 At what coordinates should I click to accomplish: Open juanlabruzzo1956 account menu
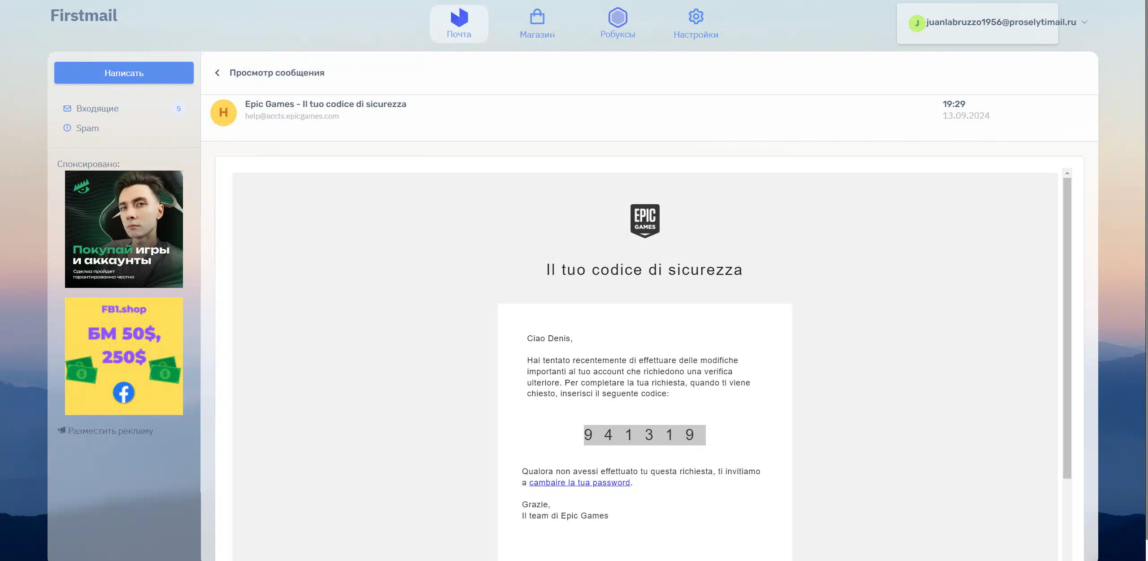pyautogui.click(x=1000, y=22)
